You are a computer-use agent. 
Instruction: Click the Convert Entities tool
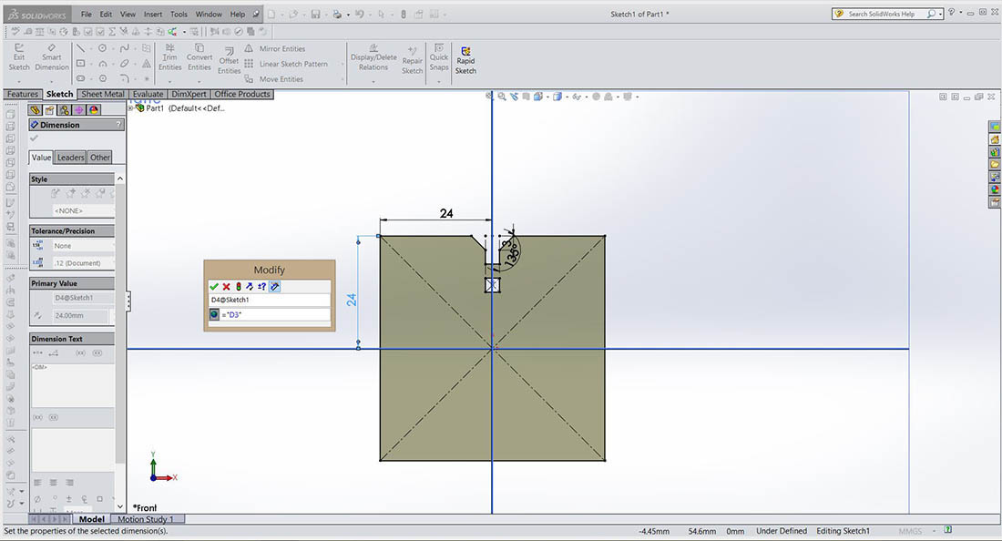point(199,56)
